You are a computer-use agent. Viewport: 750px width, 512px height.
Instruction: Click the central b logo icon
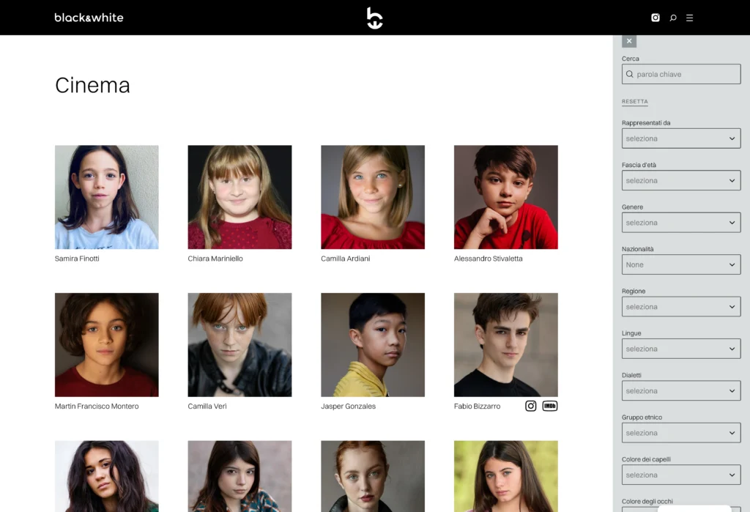pyautogui.click(x=374, y=18)
